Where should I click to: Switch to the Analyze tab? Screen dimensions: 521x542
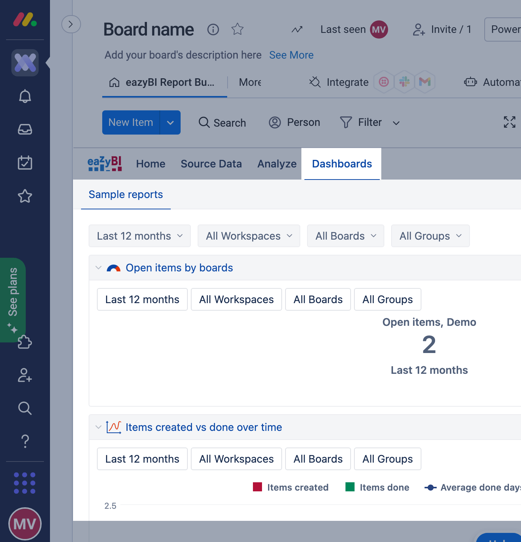click(x=277, y=164)
